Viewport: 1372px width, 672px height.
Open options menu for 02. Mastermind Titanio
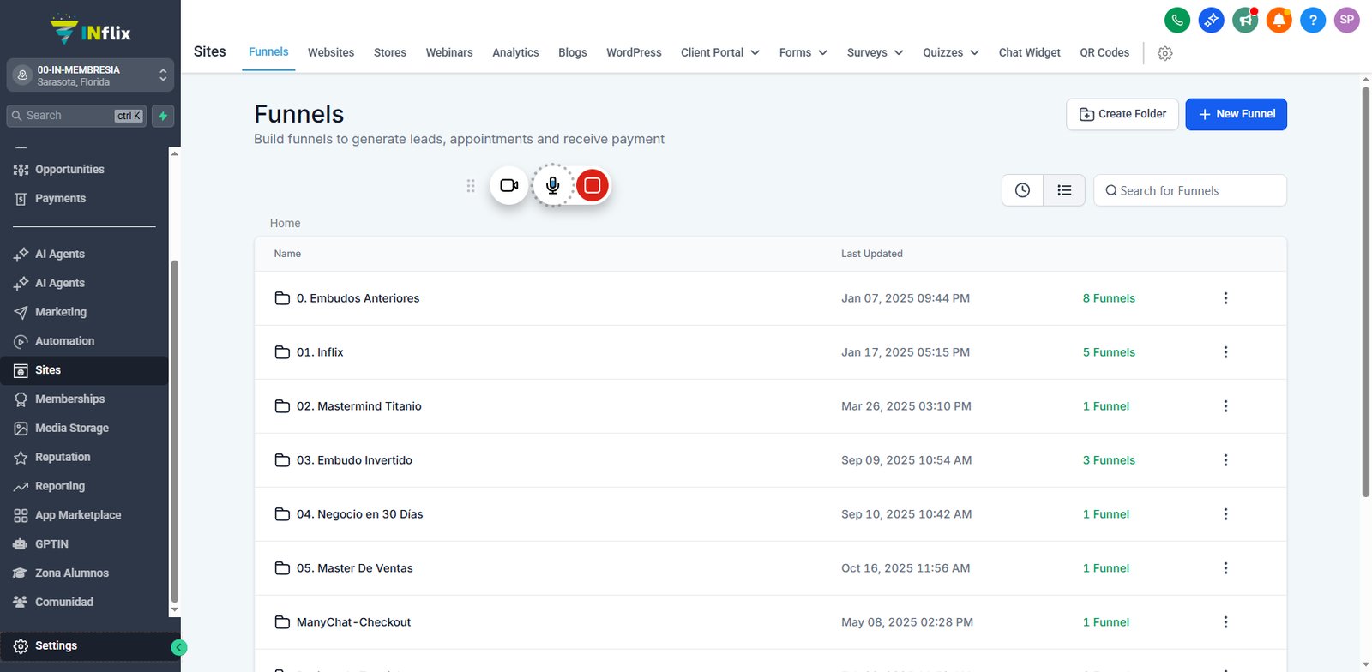coord(1225,406)
